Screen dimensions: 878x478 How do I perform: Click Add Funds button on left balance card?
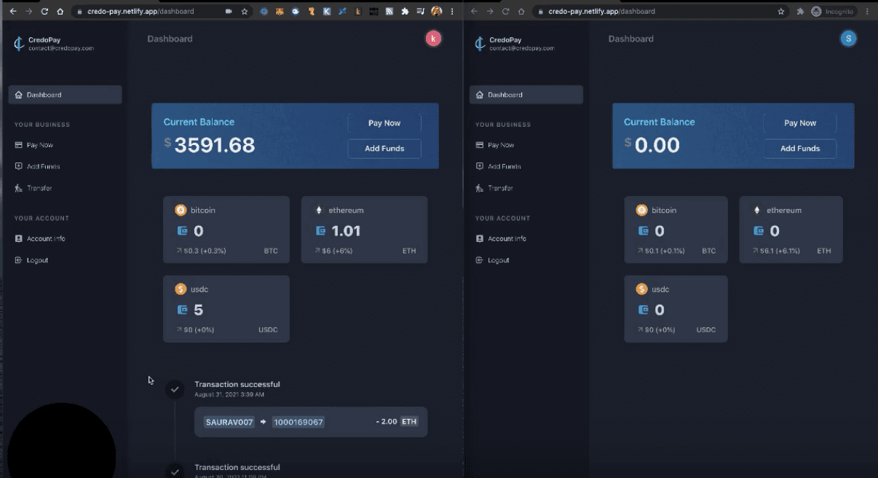point(384,149)
